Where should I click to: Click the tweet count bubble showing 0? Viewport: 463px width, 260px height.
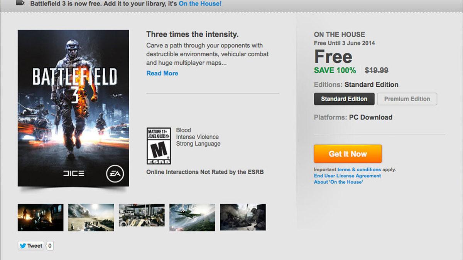click(50, 246)
